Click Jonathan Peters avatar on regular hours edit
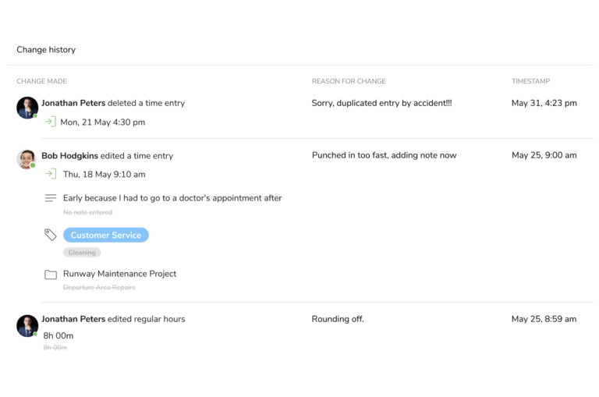Image resolution: width=599 pixels, height=397 pixels. pyautogui.click(x=27, y=326)
